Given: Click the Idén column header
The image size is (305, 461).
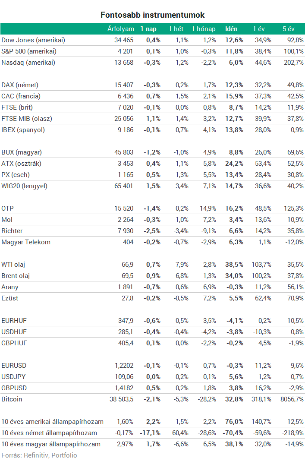Looking at the screenshot, I should tap(231, 29).
